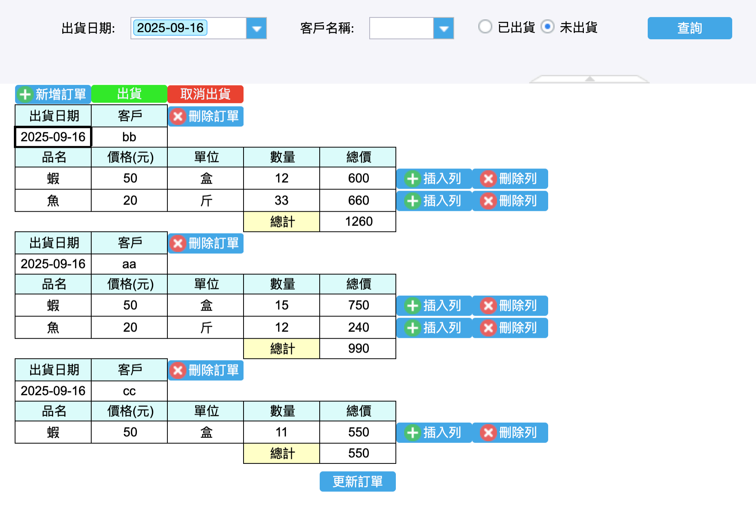Image resolution: width=756 pixels, height=517 pixels.
Task: Click the 更新訂單 button
Action: tap(357, 481)
